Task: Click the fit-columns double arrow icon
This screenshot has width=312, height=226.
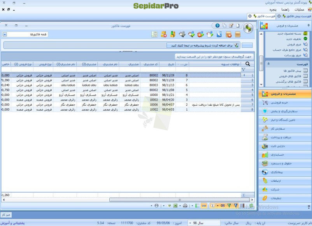Action: pos(204,206)
